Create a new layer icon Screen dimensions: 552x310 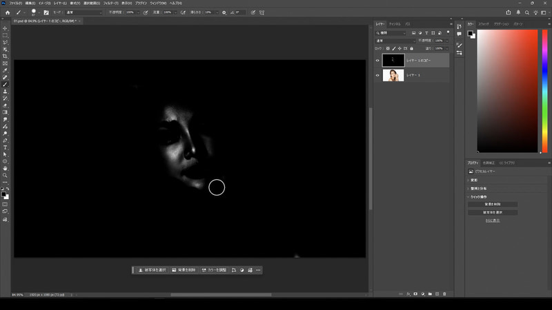[437, 294]
